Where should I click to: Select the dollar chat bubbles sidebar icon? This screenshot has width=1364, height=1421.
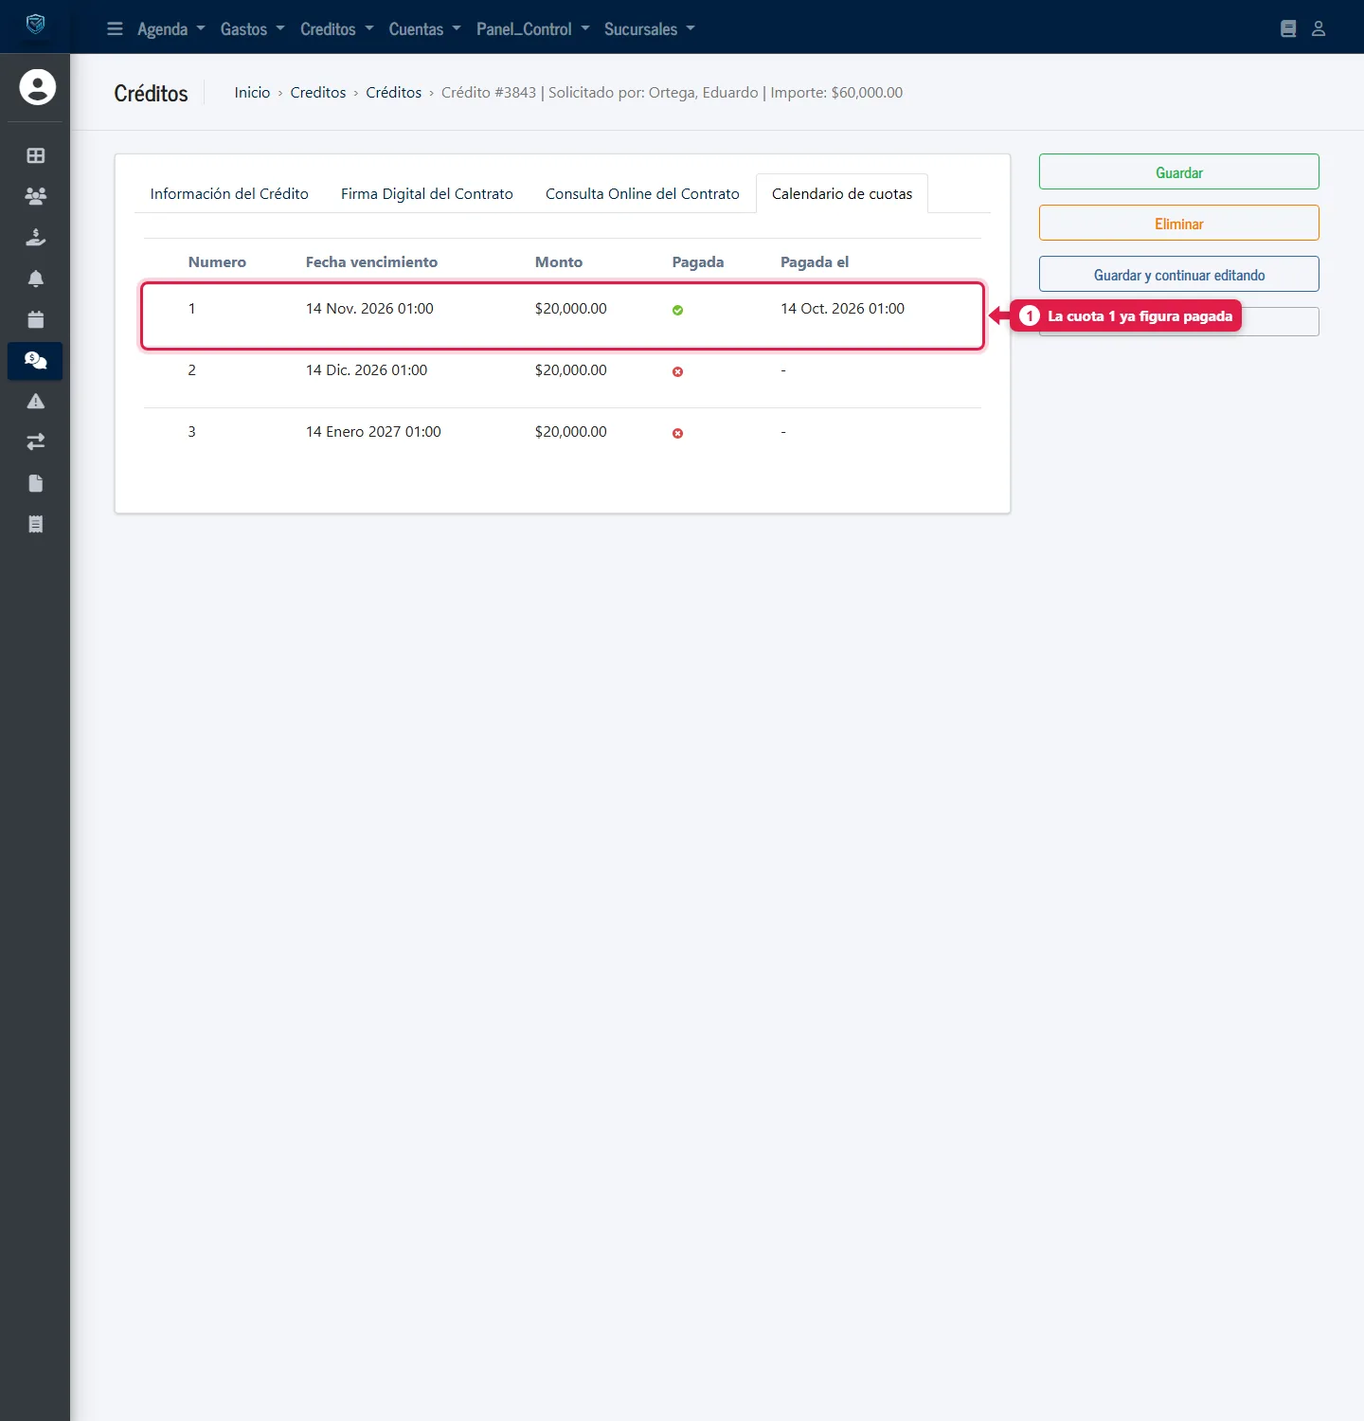click(x=36, y=361)
